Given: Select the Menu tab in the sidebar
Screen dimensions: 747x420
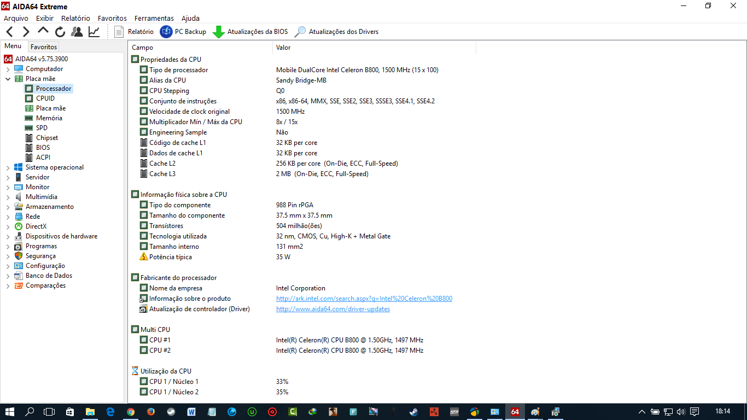Looking at the screenshot, I should point(13,46).
